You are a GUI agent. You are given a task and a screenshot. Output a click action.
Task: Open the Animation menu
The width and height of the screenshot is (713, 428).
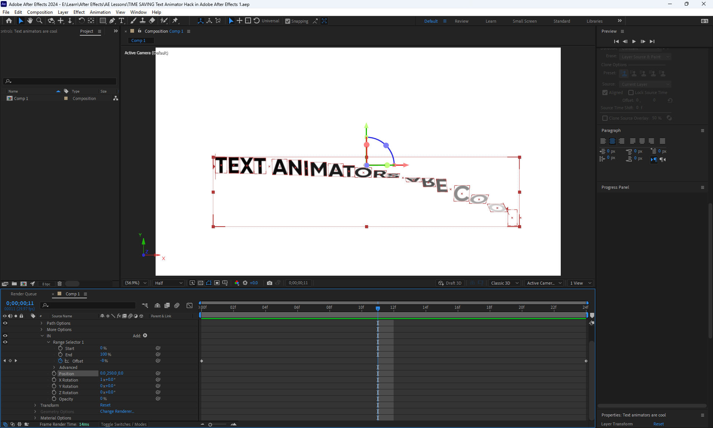coord(100,12)
